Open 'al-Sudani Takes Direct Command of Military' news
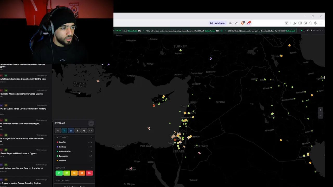This screenshot has width=333, height=187. point(23,109)
